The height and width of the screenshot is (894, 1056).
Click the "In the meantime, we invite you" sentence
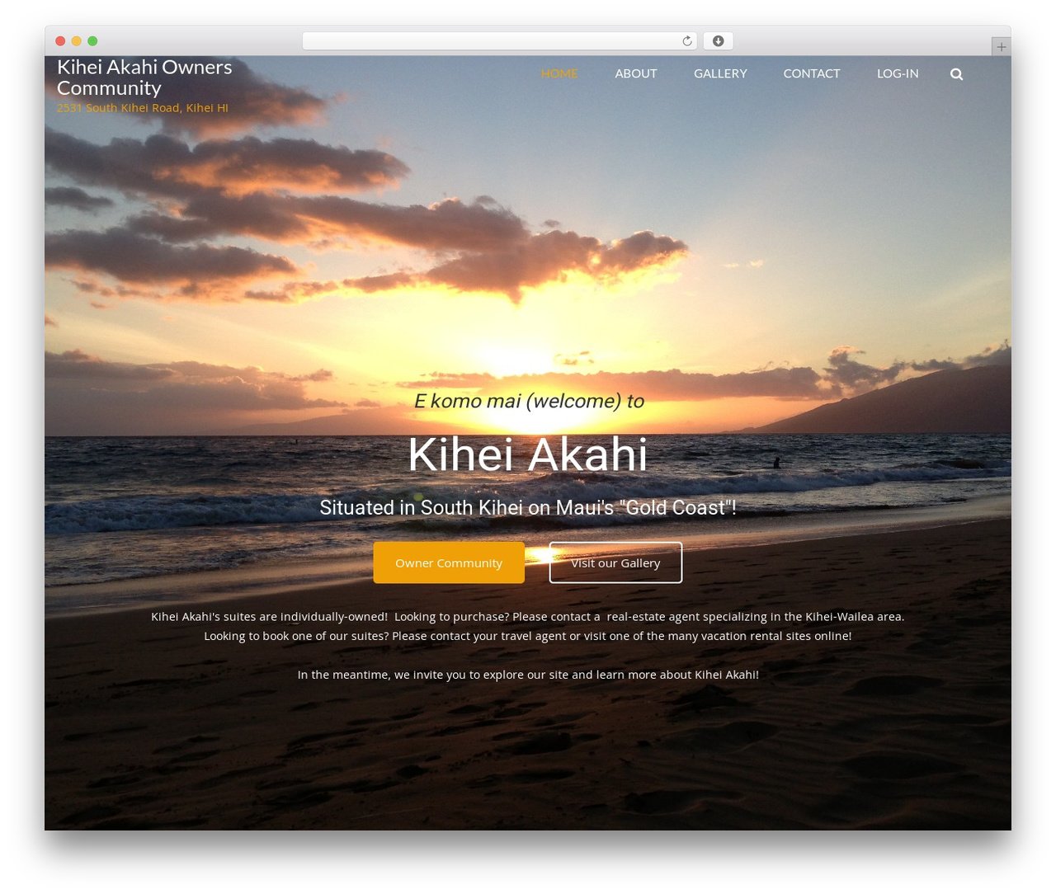(528, 675)
